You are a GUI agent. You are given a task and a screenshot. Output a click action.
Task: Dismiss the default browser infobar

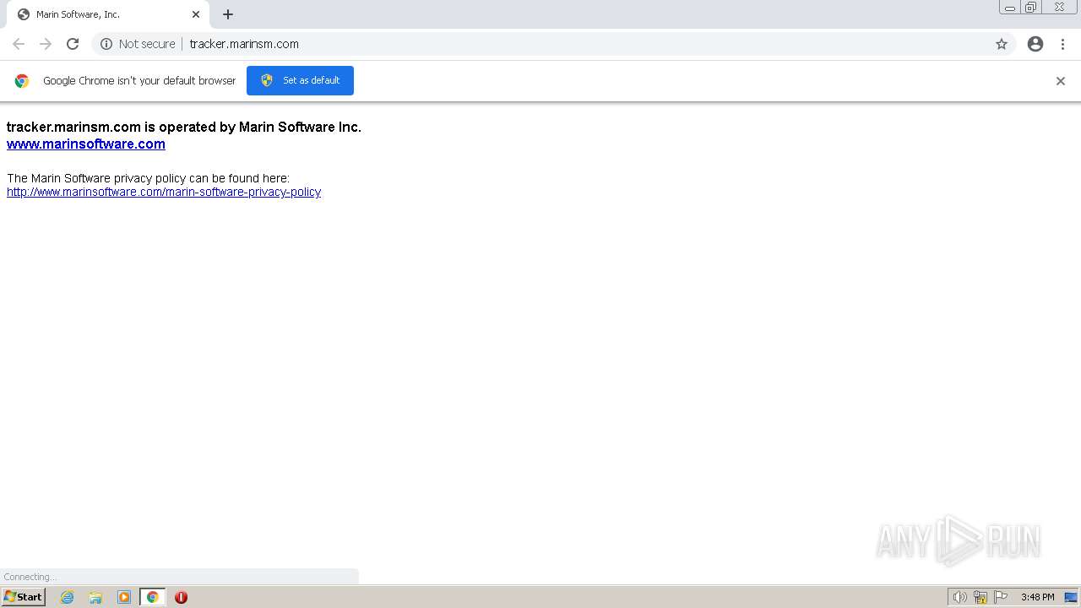tap(1061, 81)
